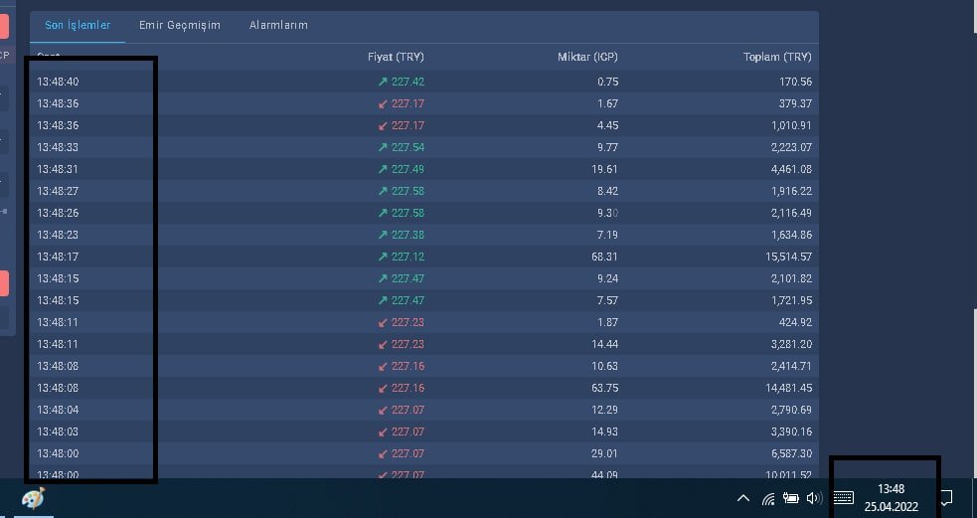977x518 pixels.
Task: Click the up arrow beside price 227.54
Action: click(x=383, y=147)
